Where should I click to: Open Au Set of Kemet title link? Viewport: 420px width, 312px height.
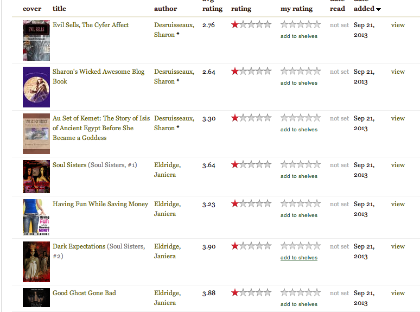click(x=101, y=128)
